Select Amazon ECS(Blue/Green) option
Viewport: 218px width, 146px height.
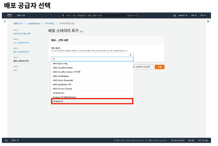click(x=92, y=97)
